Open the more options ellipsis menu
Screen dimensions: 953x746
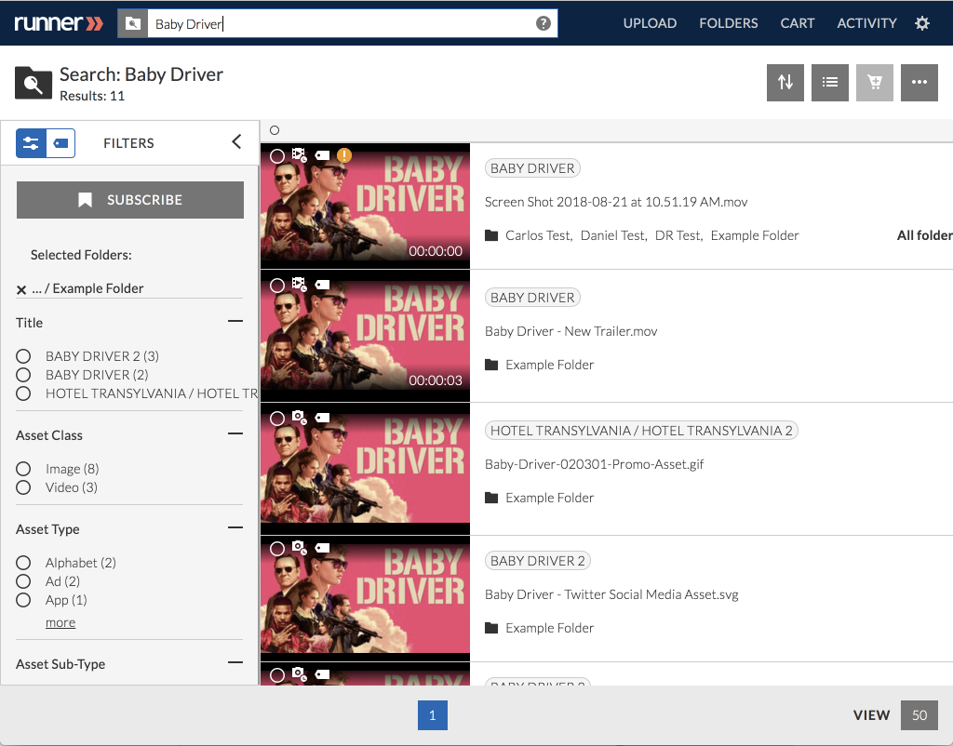919,82
